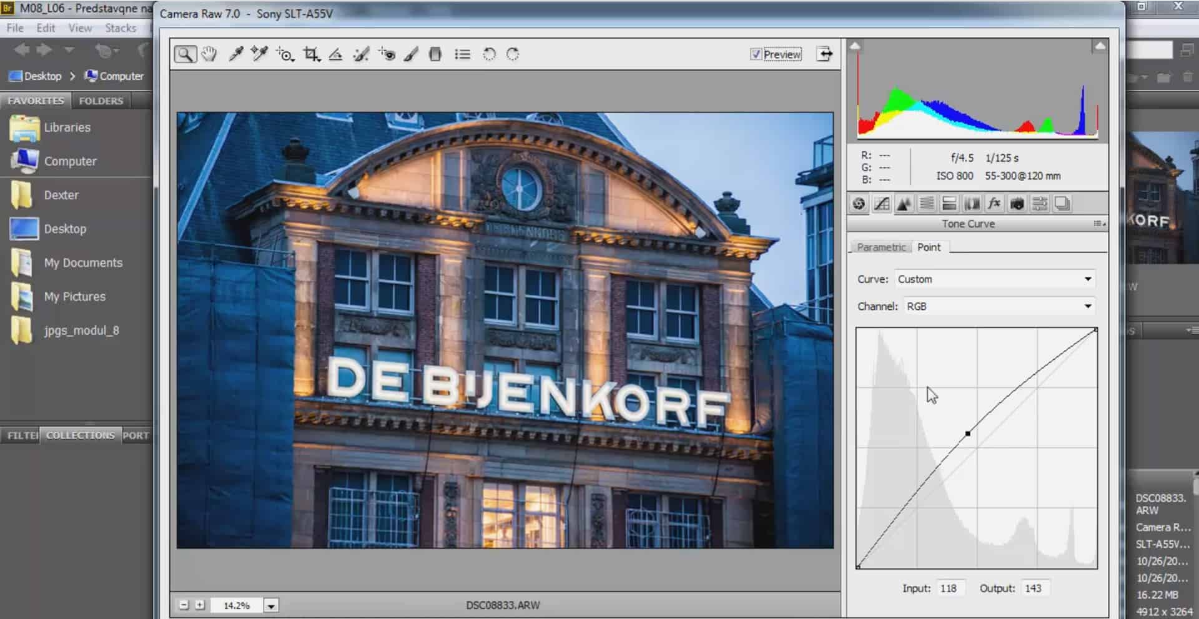Toggle highlight clipping warning in histogram
Viewport: 1199px width, 619px height.
(x=1100, y=46)
